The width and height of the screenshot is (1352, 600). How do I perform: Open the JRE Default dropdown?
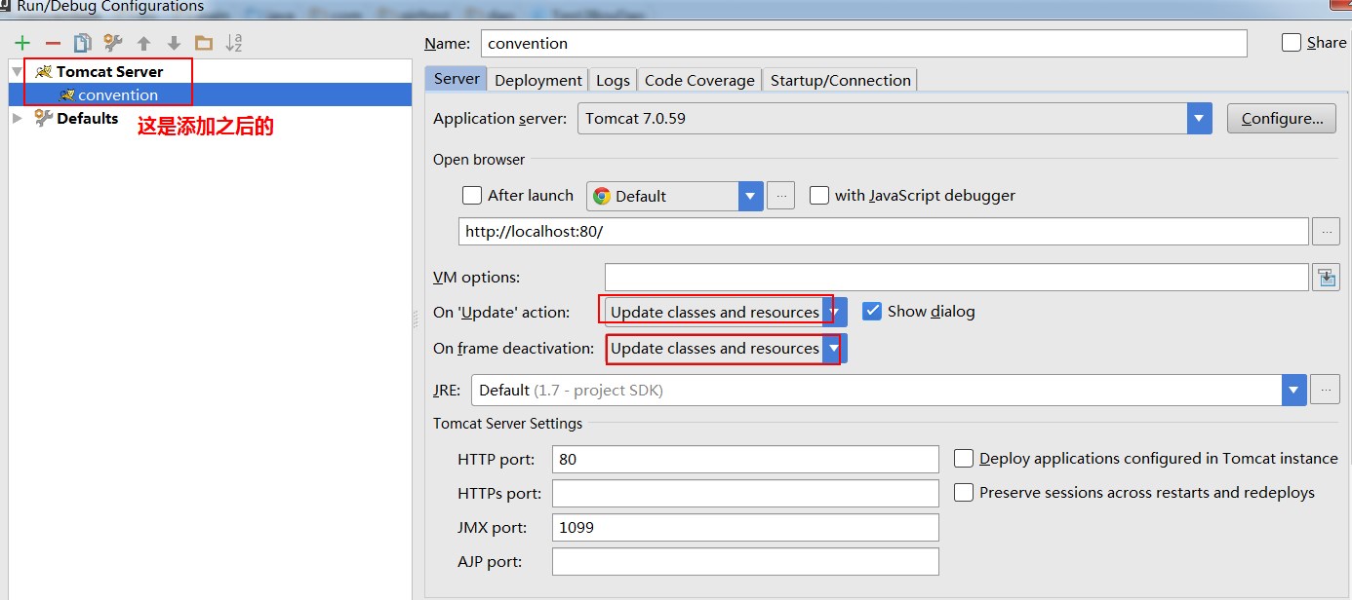click(x=889, y=390)
